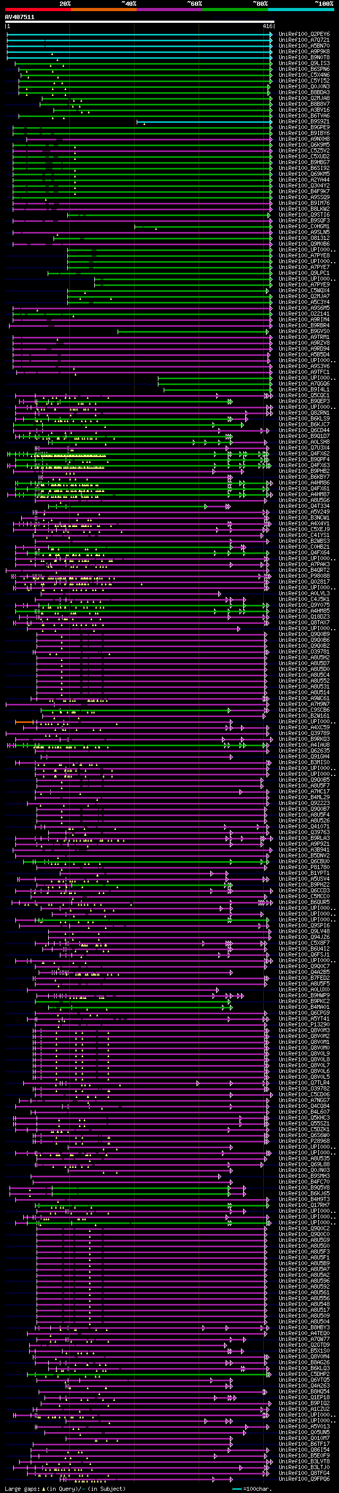Select the UniRef100_B6TVA6 label
Screen dimensions: 339x1493
pos(304,115)
